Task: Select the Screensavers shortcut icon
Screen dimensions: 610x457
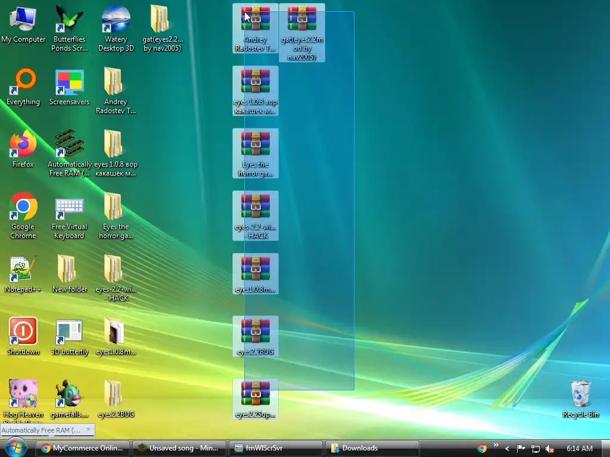Action: pyautogui.click(x=69, y=87)
